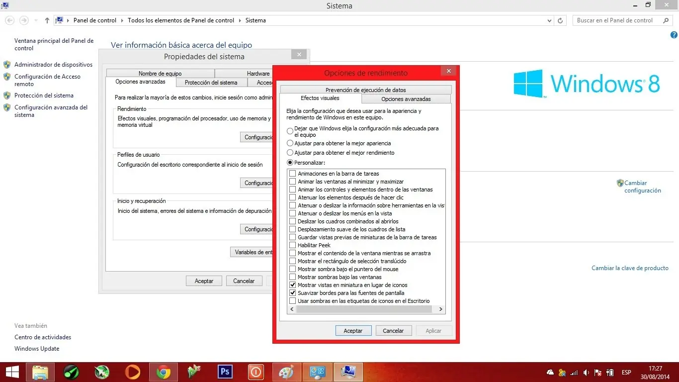Switch to 'Efectos visuales' tab
The width and height of the screenshot is (679, 382).
tap(320, 98)
